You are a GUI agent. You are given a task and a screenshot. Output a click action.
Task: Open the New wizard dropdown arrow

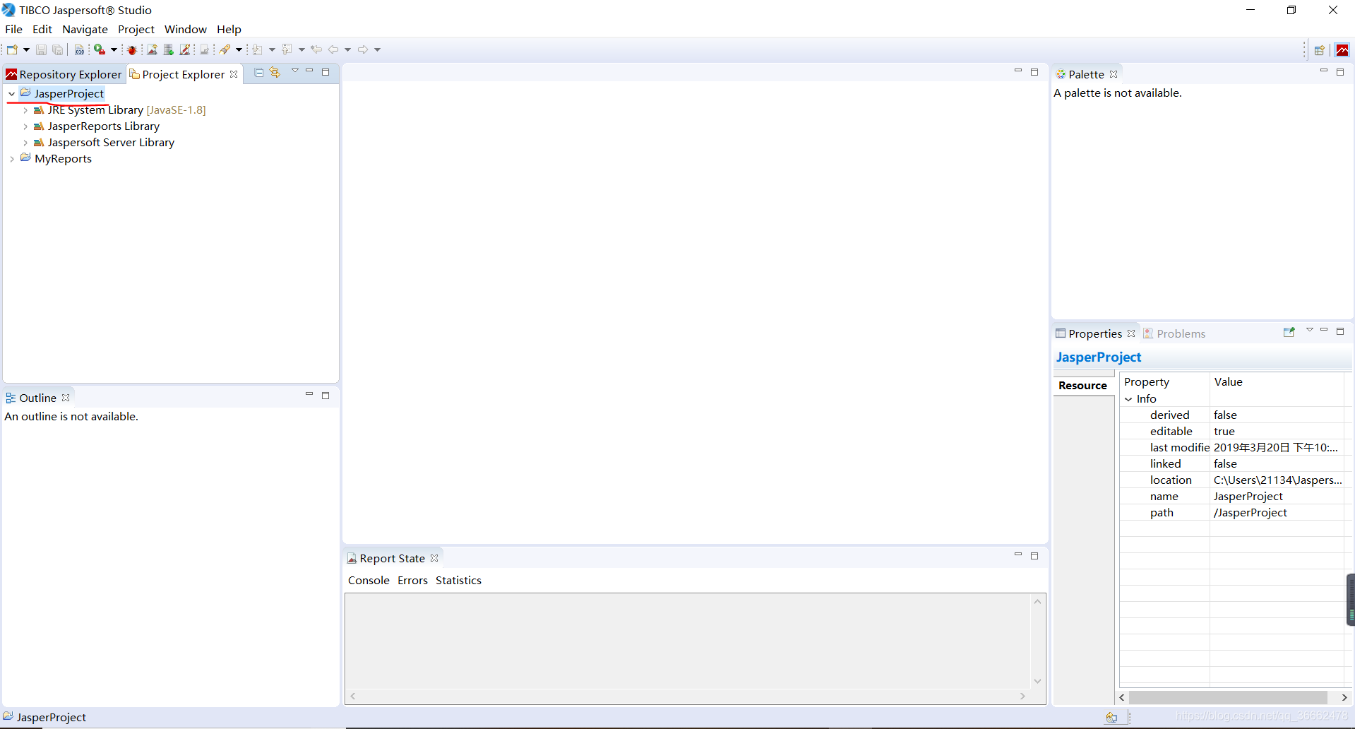pyautogui.click(x=26, y=49)
